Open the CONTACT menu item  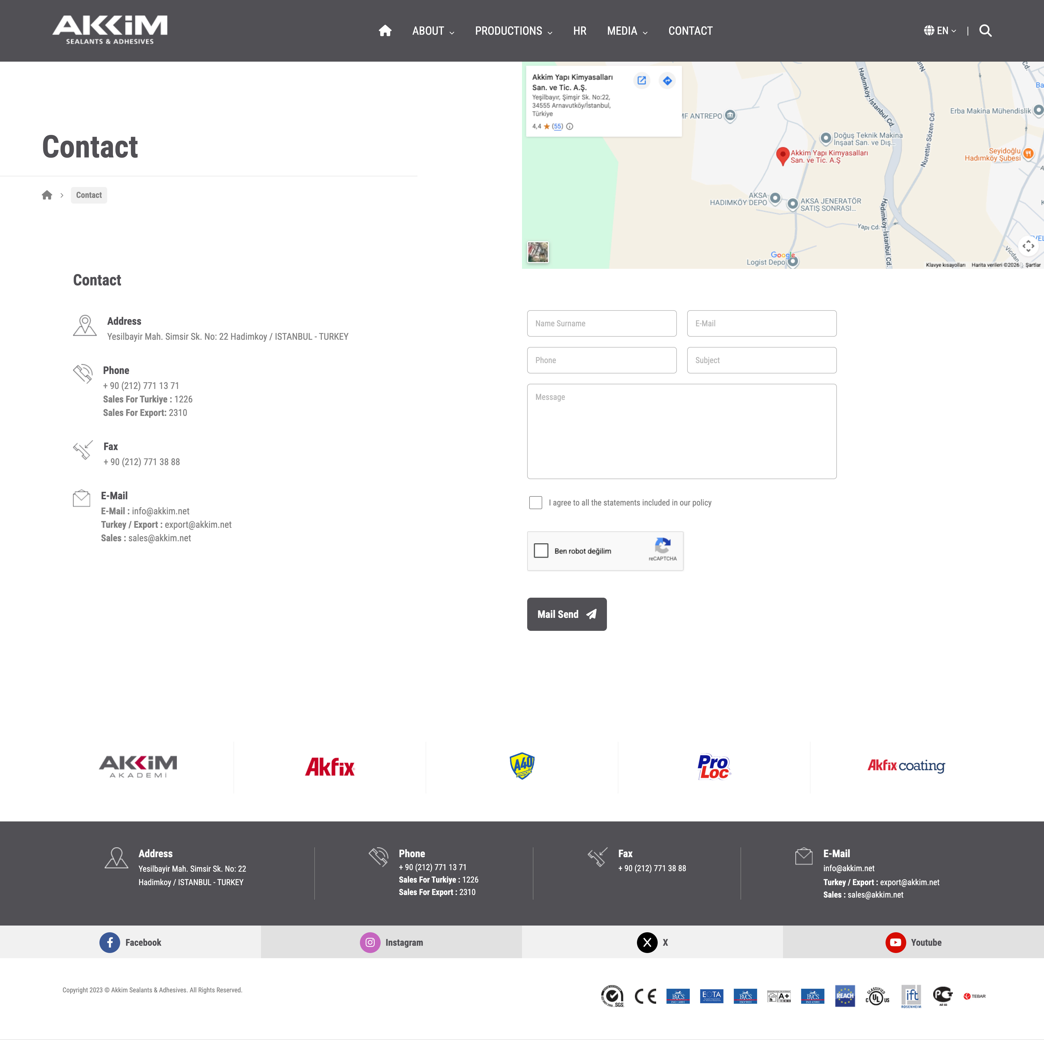[690, 31]
